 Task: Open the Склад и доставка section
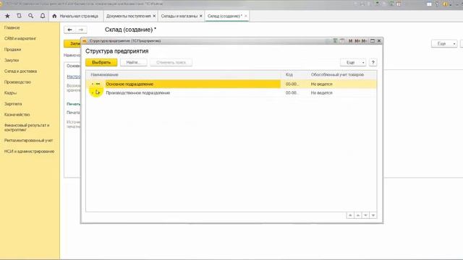[20, 71]
